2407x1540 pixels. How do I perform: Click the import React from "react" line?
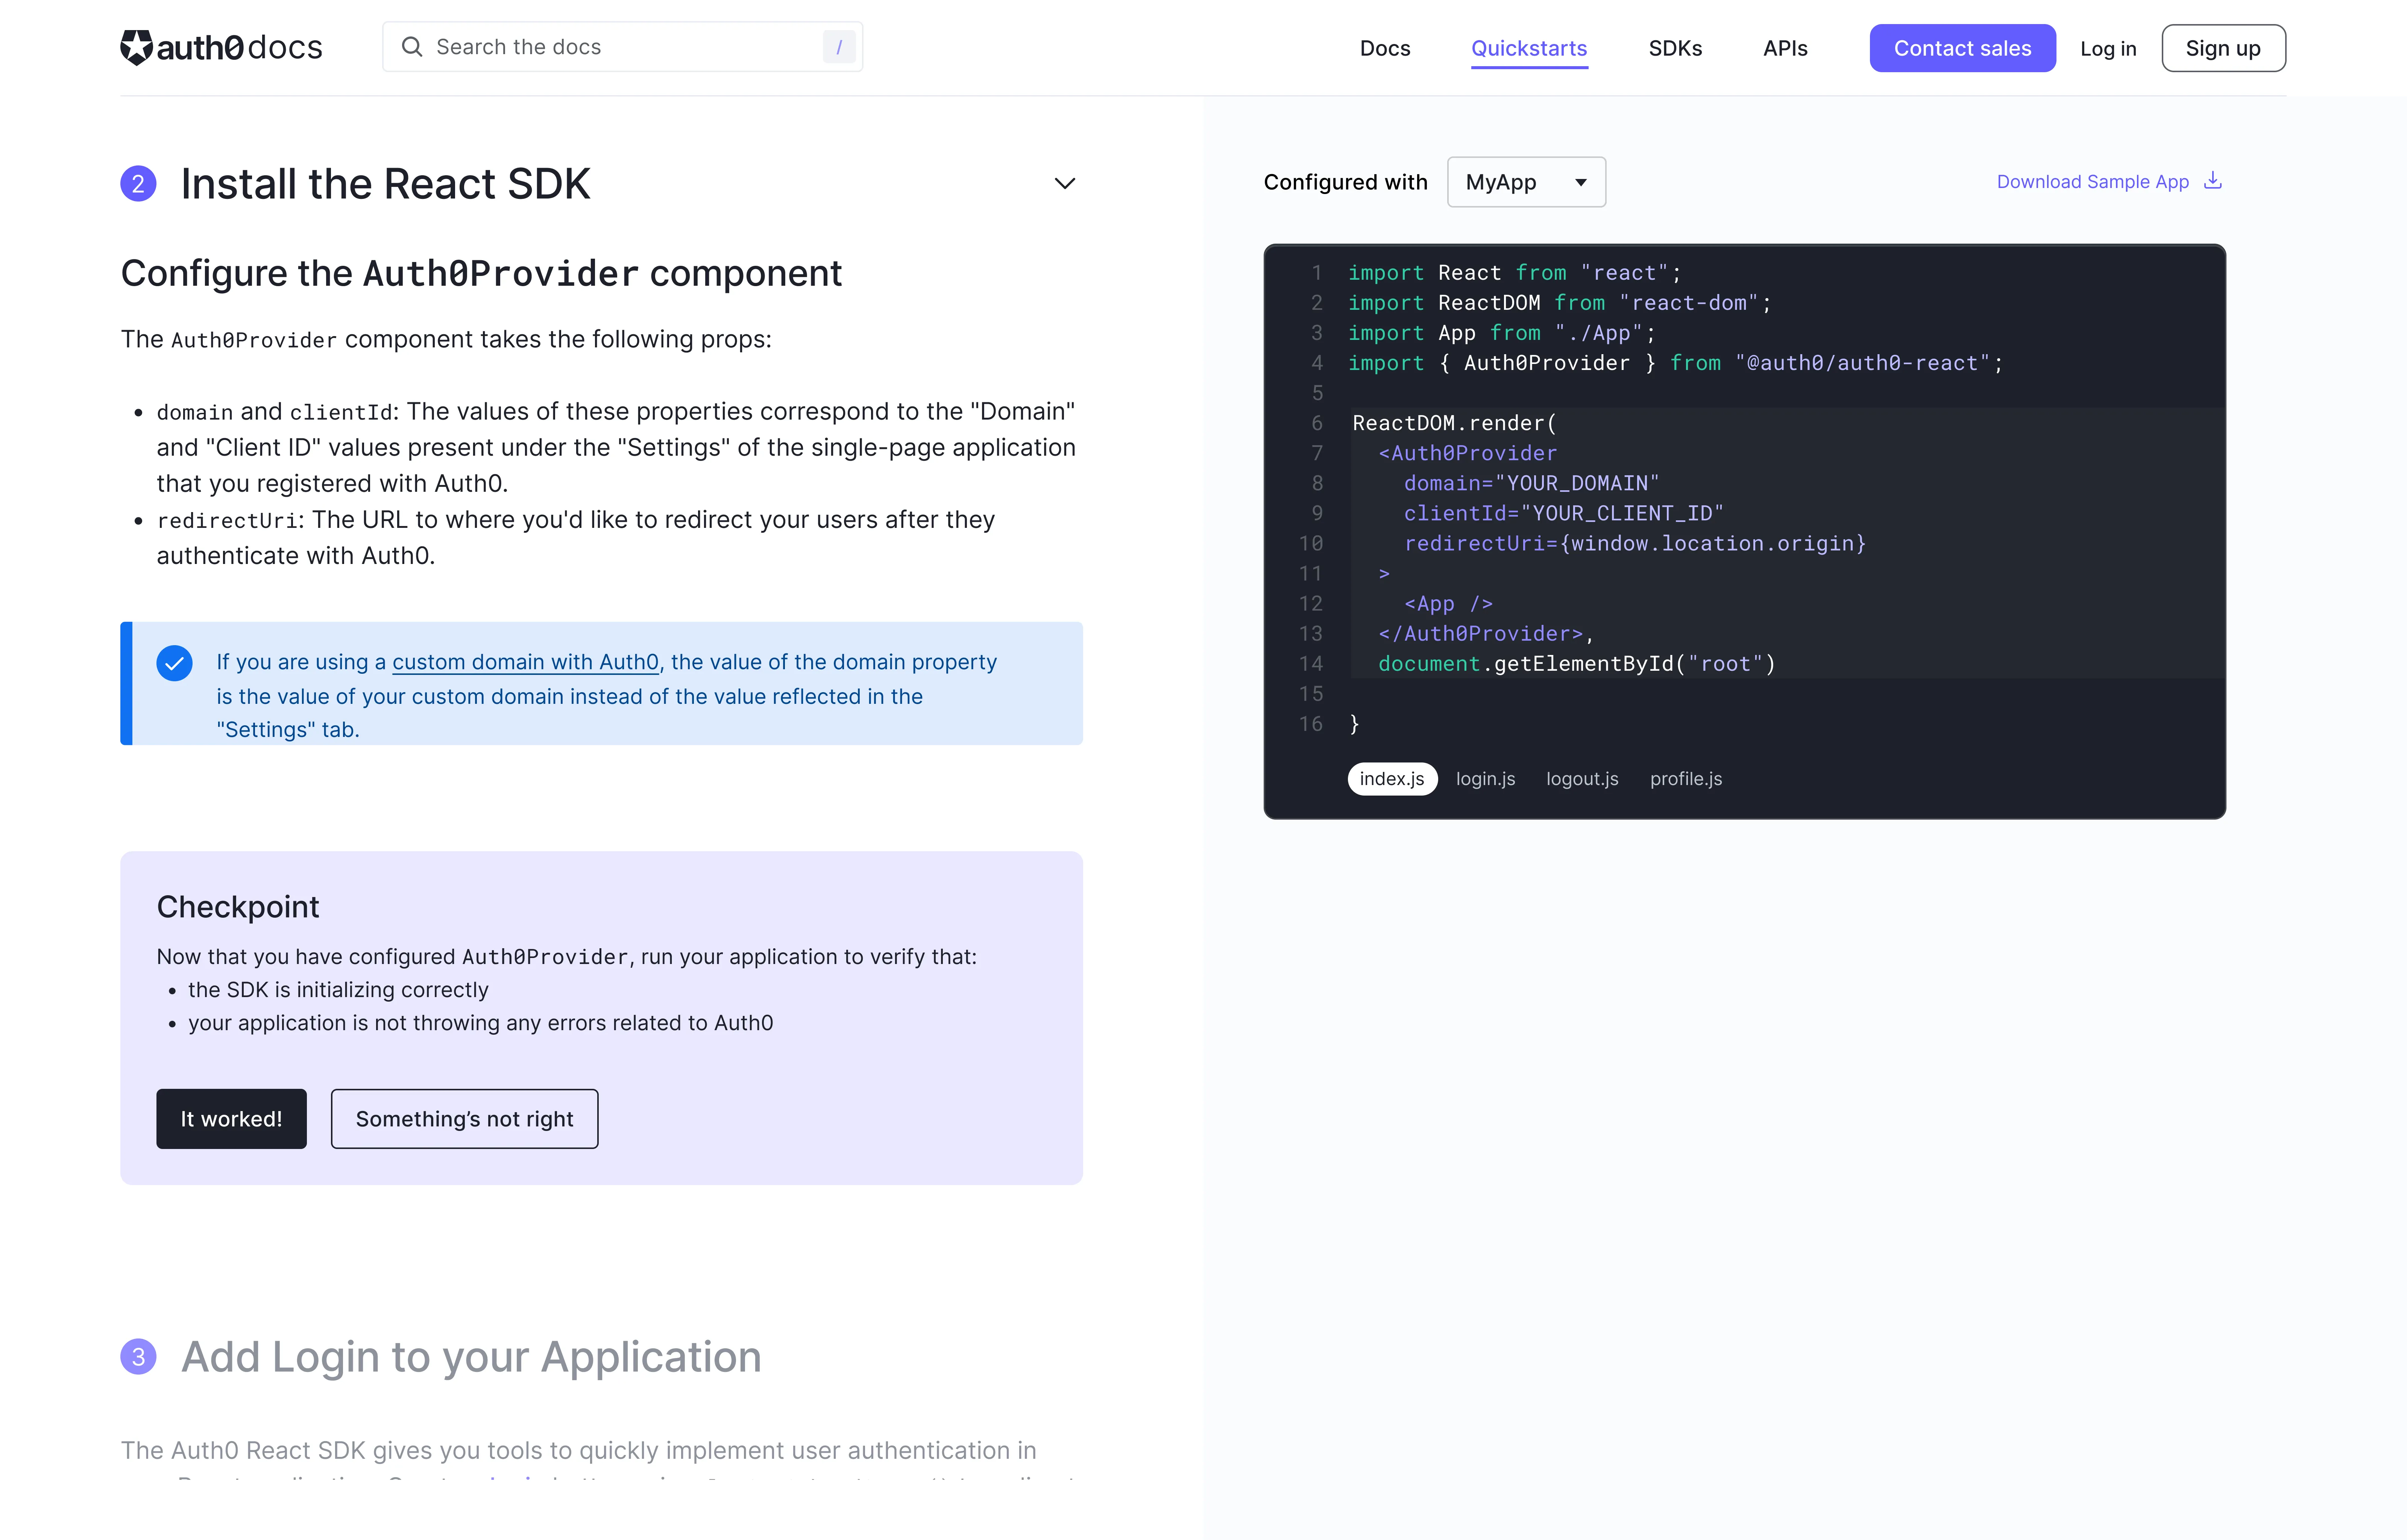pyautogui.click(x=1514, y=273)
